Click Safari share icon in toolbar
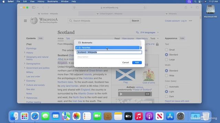 pyautogui.click(x=186, y=8)
